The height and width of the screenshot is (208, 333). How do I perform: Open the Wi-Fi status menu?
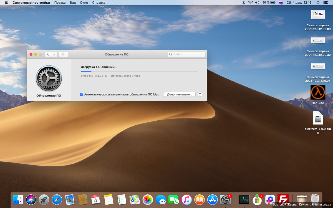pyautogui.click(x=250, y=2)
